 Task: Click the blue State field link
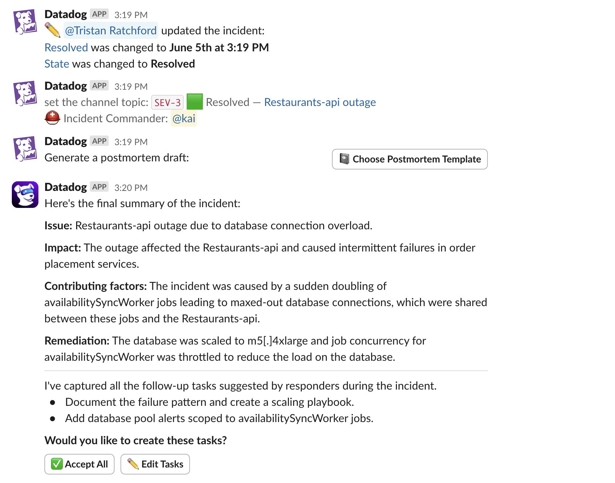57,64
